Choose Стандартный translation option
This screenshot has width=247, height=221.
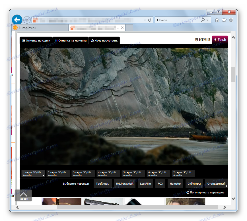pos(216,183)
